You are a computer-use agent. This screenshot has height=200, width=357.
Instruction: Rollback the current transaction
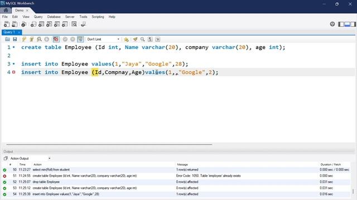[x=73, y=39]
